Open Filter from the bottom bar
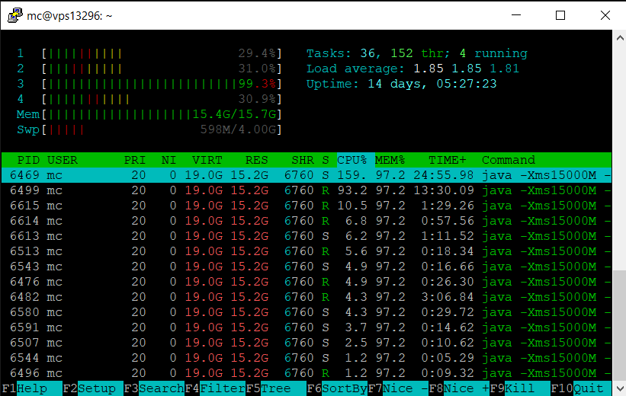 222,388
